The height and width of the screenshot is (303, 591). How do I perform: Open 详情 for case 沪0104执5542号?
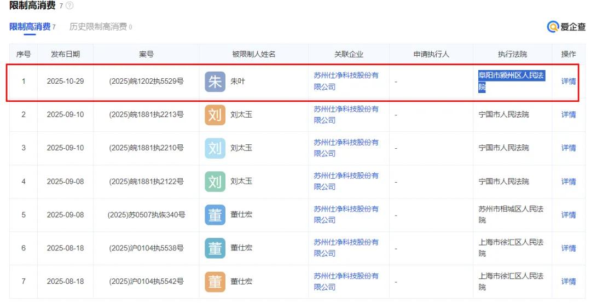coord(569,281)
